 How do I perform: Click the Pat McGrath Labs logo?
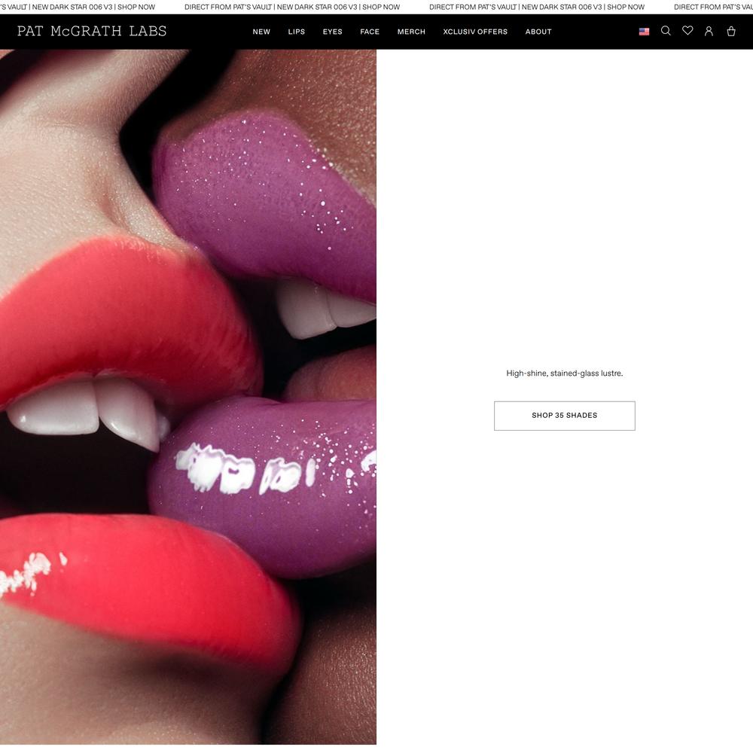[x=92, y=32]
